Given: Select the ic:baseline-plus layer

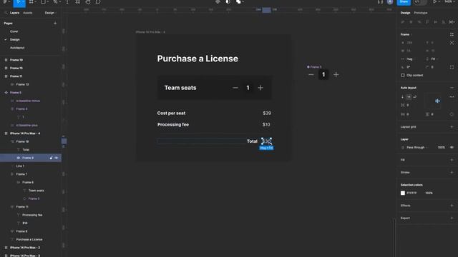Looking at the screenshot, I should (x=27, y=125).
